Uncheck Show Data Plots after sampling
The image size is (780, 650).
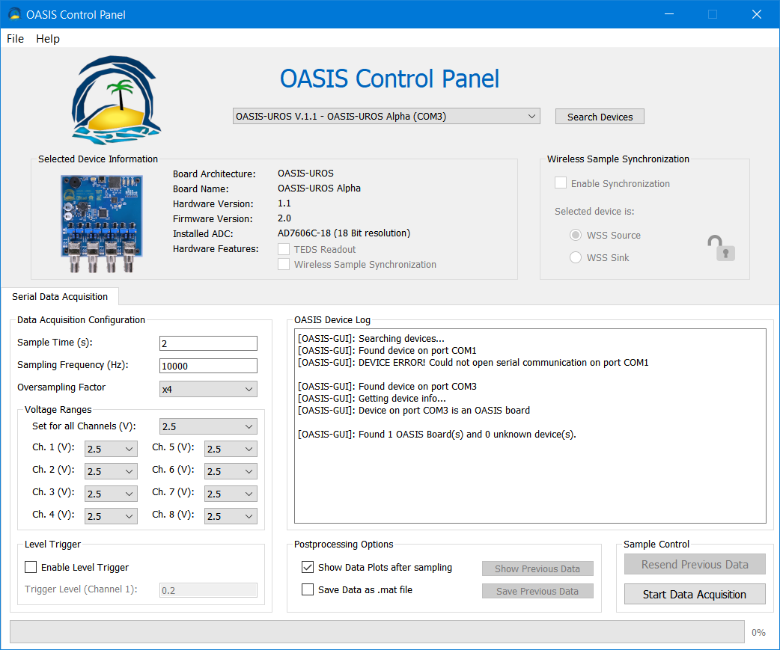coord(307,567)
